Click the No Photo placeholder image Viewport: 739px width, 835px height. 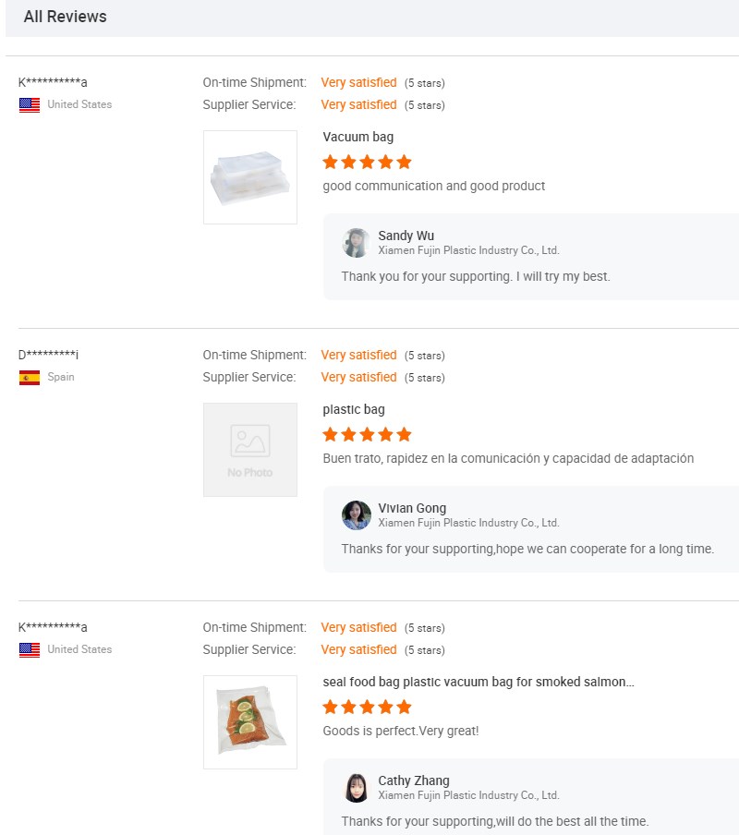250,450
